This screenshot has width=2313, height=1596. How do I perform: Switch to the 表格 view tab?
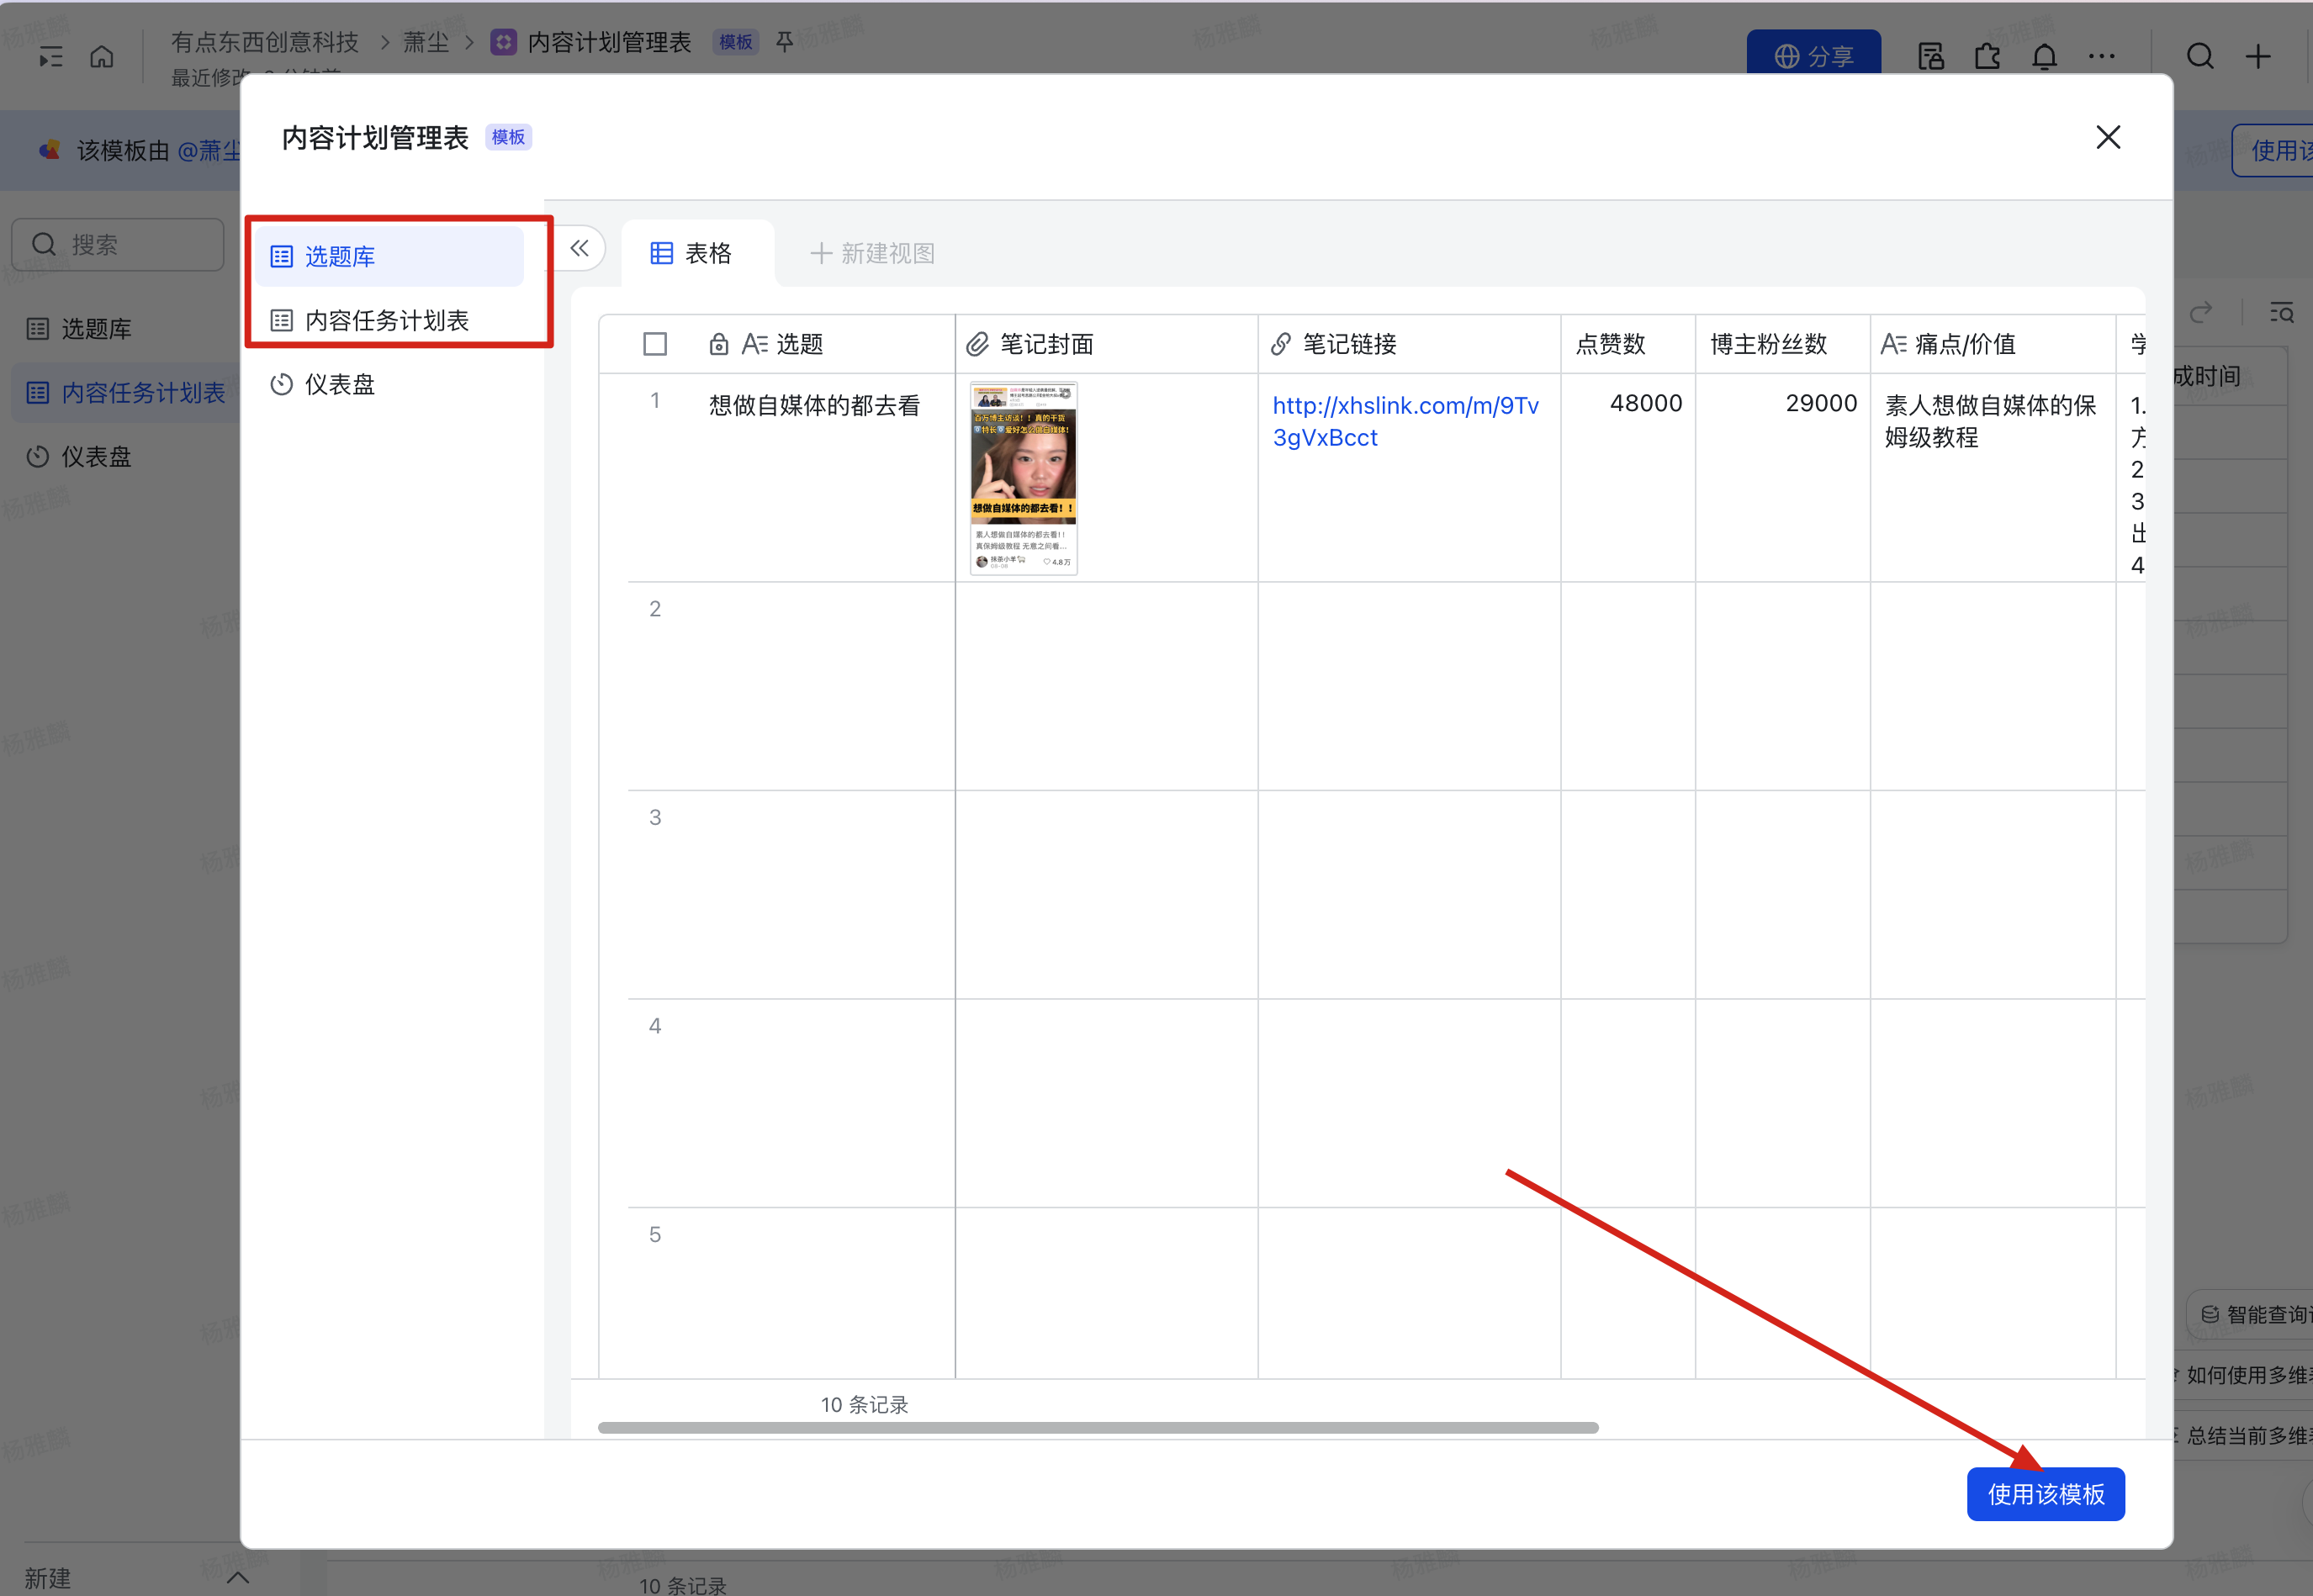[x=692, y=253]
